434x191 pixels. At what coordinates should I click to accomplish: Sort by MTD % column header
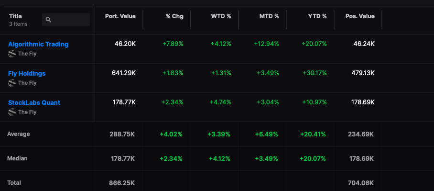point(269,16)
